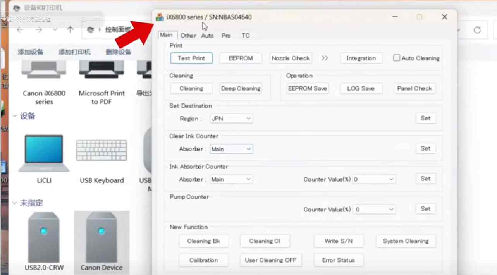
Task: Click the Calibration button
Action: point(204,260)
